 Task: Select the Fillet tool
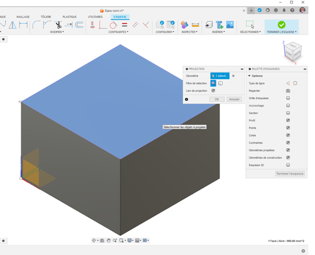36,25
